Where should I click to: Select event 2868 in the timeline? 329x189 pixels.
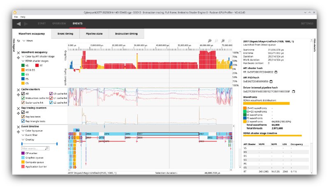click(92, 134)
